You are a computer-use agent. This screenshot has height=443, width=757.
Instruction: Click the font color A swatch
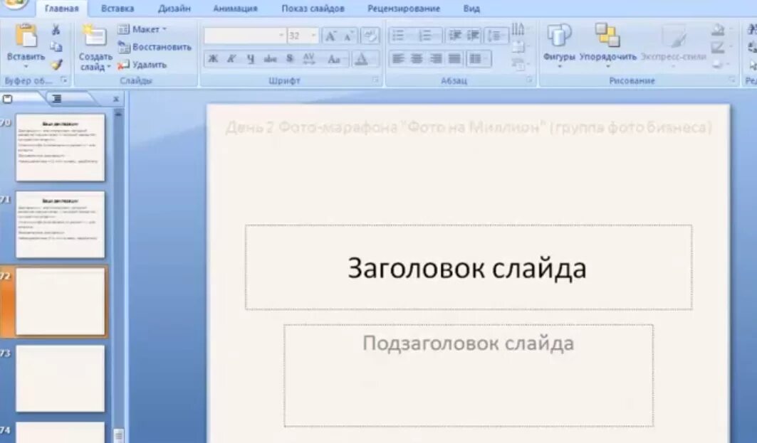361,59
